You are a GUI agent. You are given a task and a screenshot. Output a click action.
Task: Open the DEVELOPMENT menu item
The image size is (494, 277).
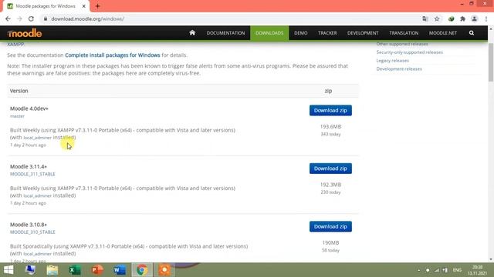[x=363, y=33]
